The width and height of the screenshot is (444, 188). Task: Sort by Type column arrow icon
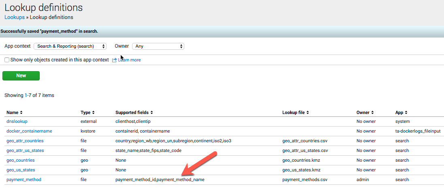point(93,112)
